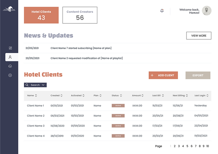Select the Content Creators 56 tab

click(x=80, y=15)
